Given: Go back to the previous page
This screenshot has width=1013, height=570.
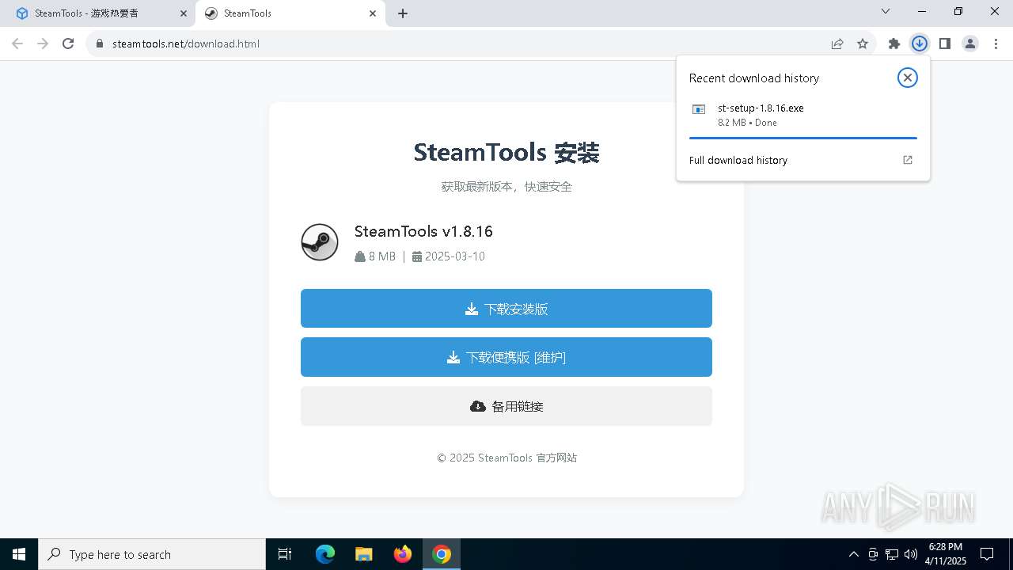Looking at the screenshot, I should click(17, 44).
